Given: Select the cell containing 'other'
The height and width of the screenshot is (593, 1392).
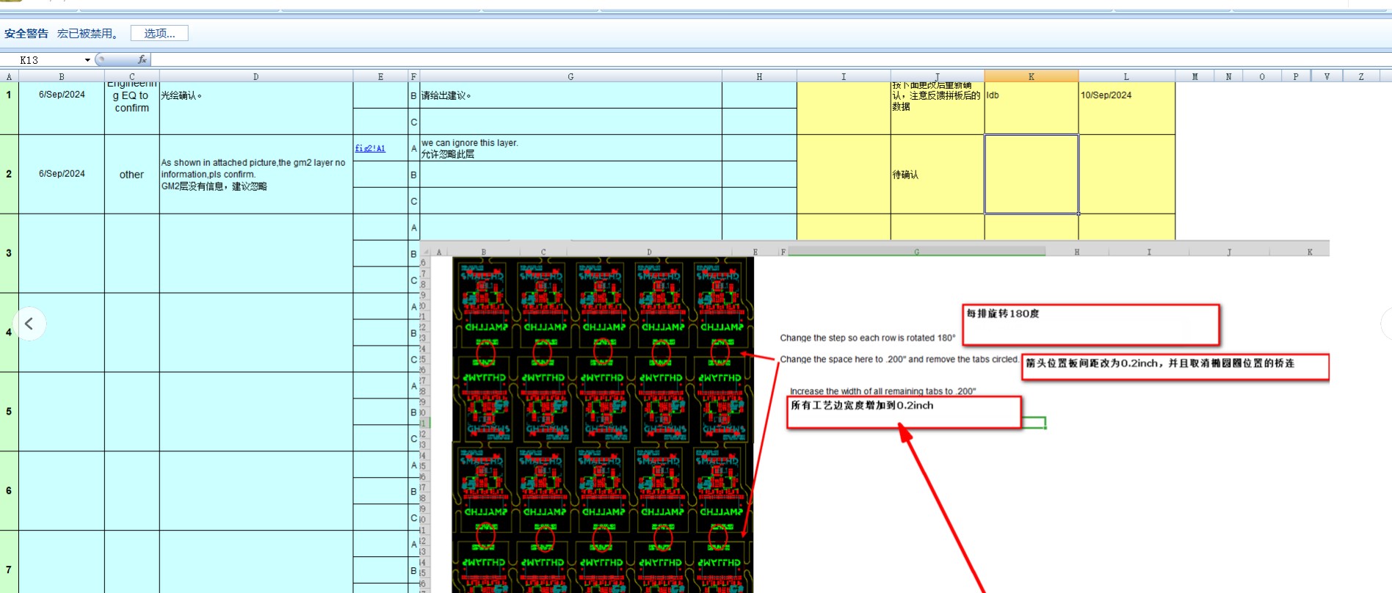Looking at the screenshot, I should (x=132, y=175).
